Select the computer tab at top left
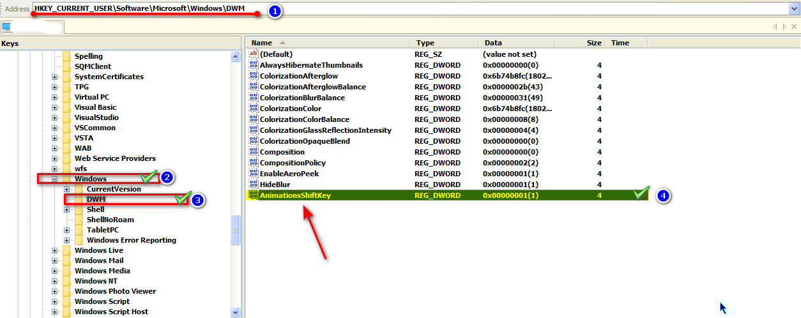The height and width of the screenshot is (318, 801). 31,27
